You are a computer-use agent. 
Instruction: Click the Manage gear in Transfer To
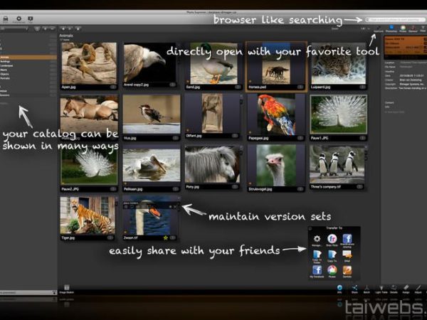coord(317,239)
